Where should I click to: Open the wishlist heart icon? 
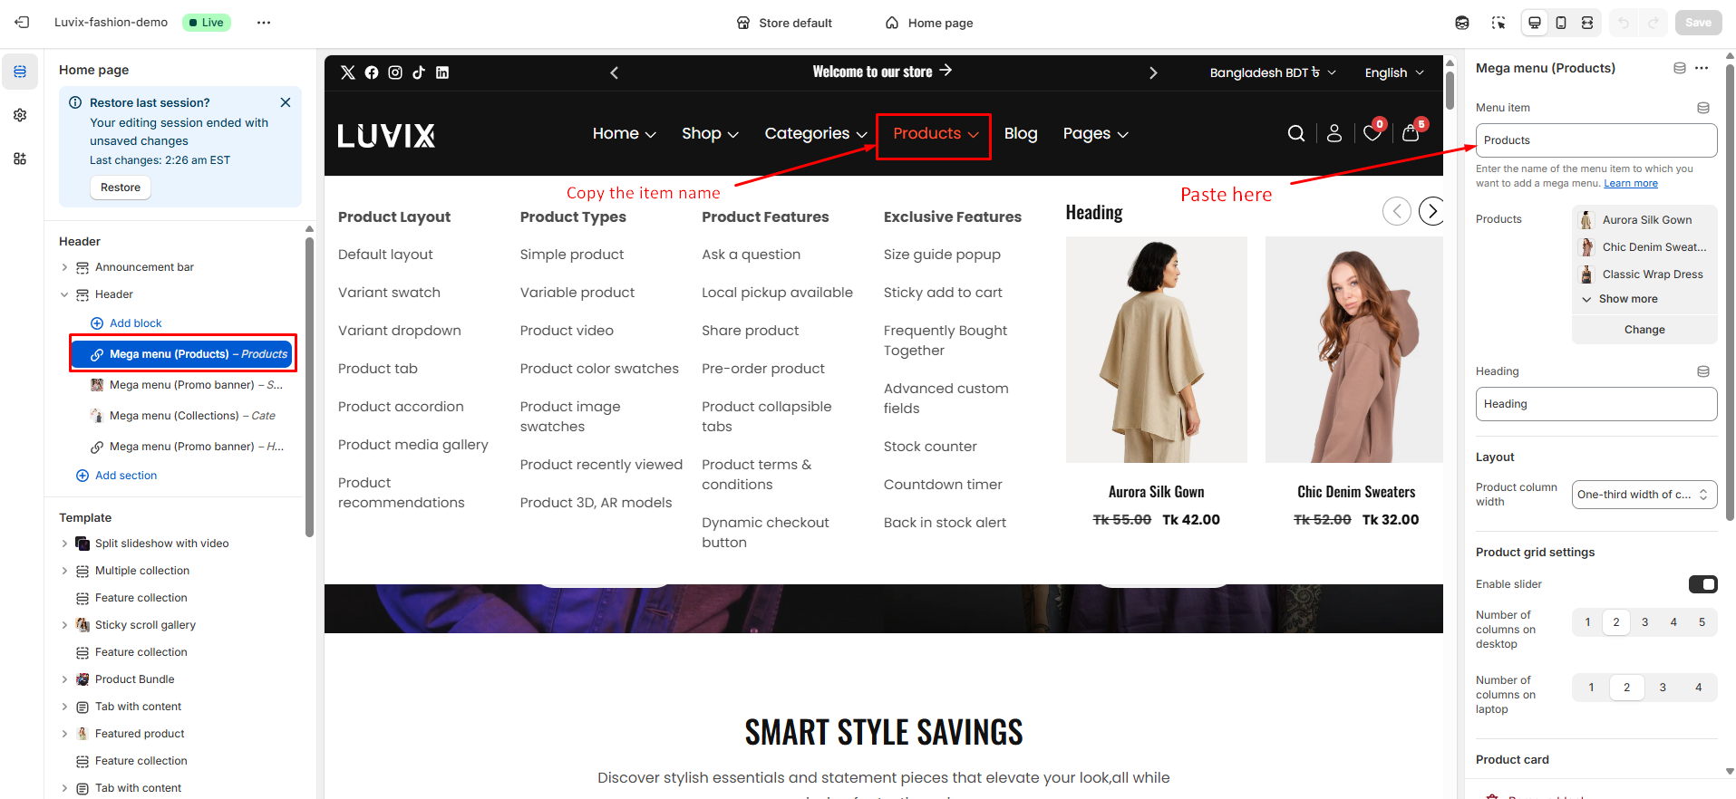(x=1372, y=134)
